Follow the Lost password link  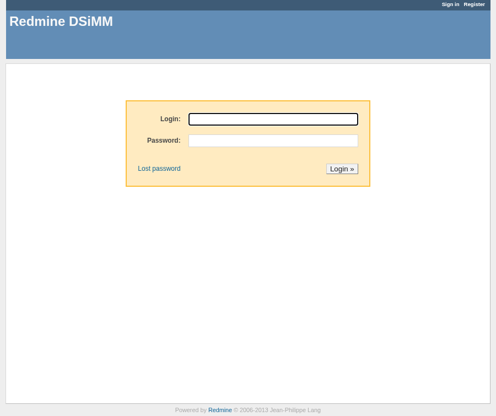(x=159, y=169)
